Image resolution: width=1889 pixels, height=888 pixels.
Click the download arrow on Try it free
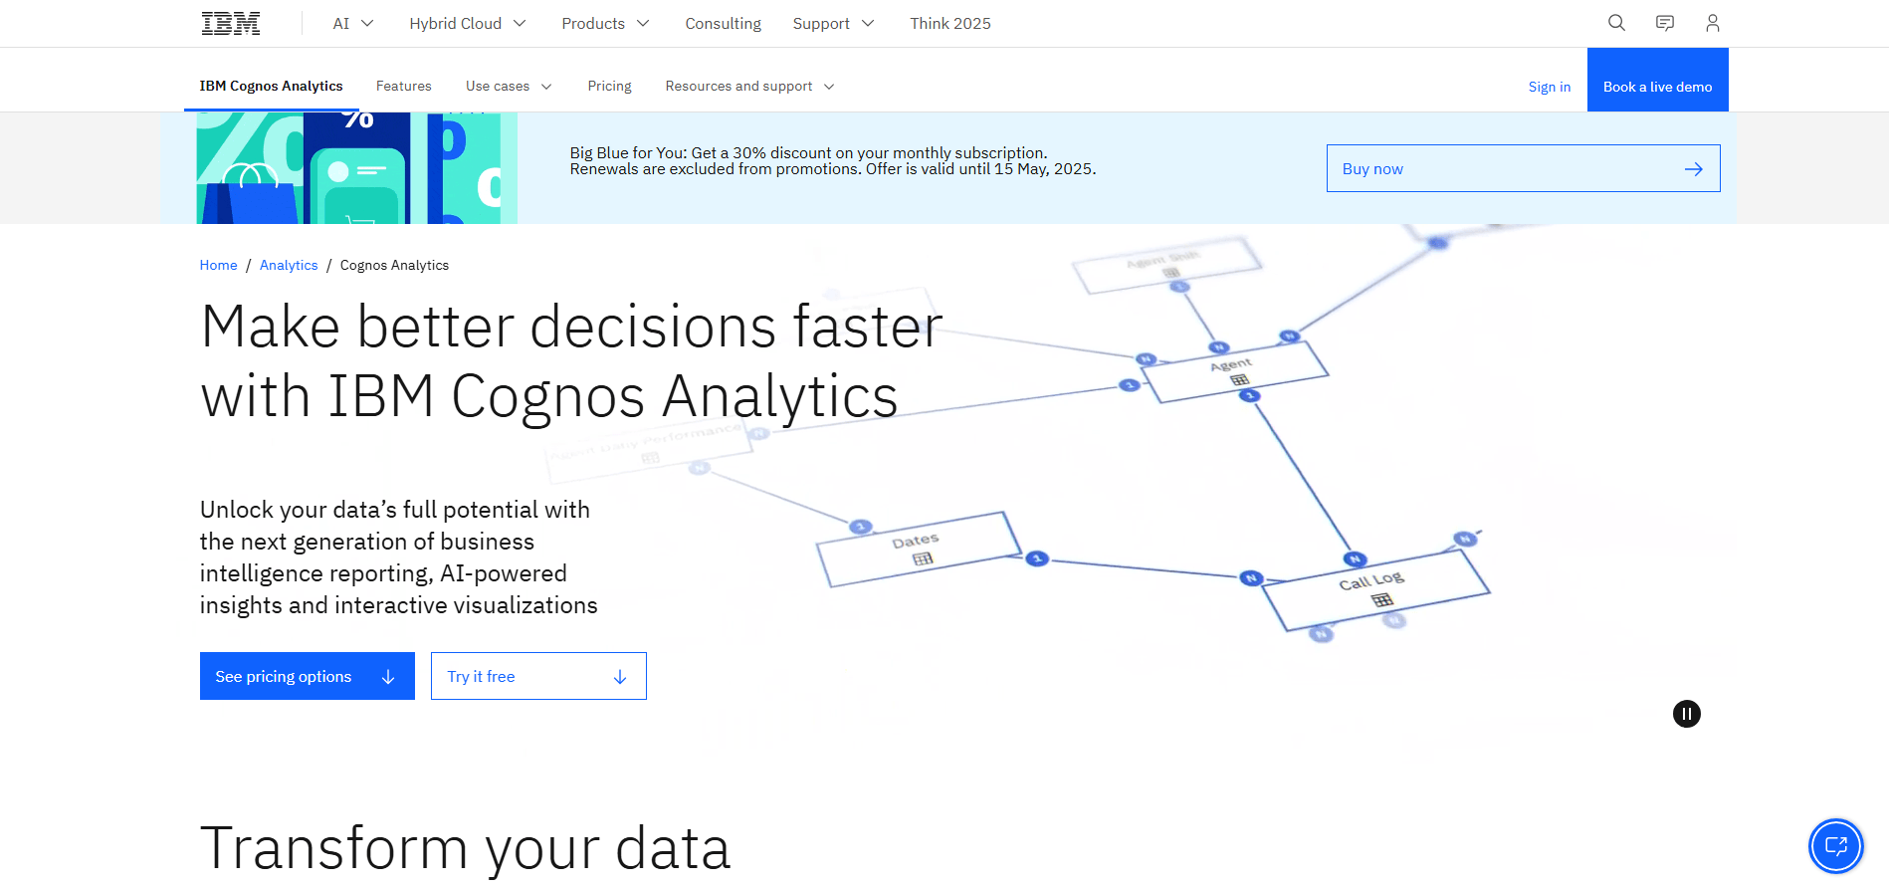(619, 676)
